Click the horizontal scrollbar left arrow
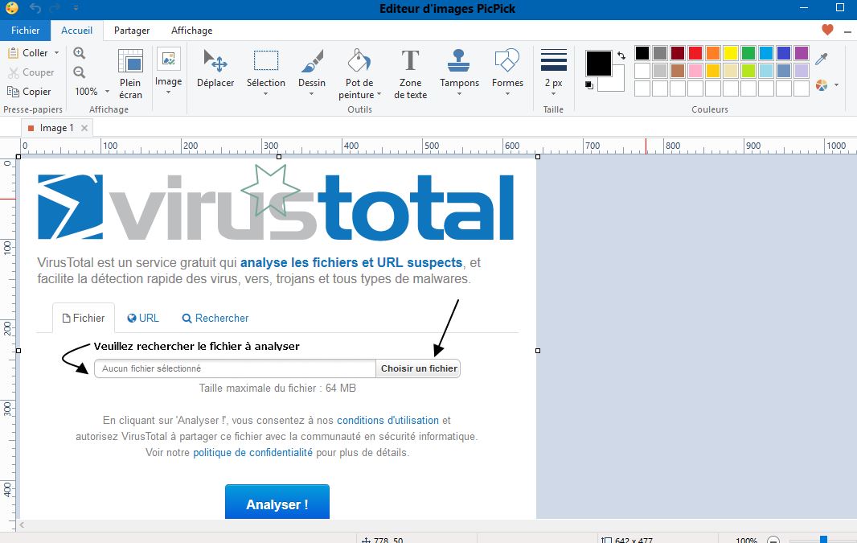Image resolution: width=857 pixels, height=543 pixels. click(22, 525)
